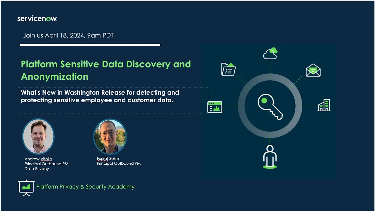
Task: Select the envelope email icon
Action: (313, 70)
